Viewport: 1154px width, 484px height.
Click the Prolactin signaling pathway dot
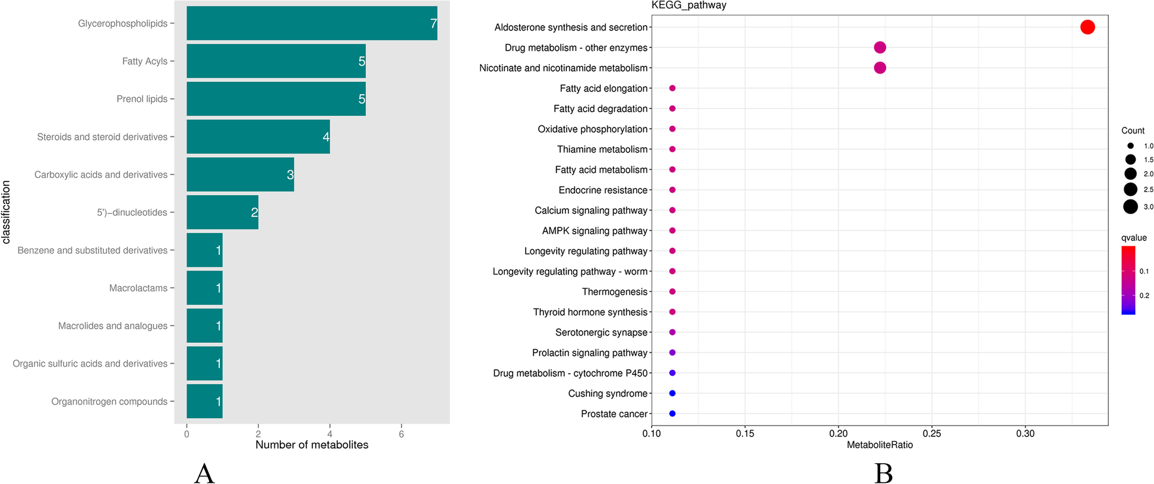coord(672,352)
